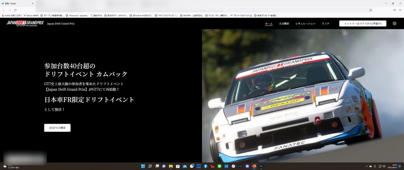Go back using the browser back arrow
Viewport: 404px width, 170px height.
coord(4,10)
